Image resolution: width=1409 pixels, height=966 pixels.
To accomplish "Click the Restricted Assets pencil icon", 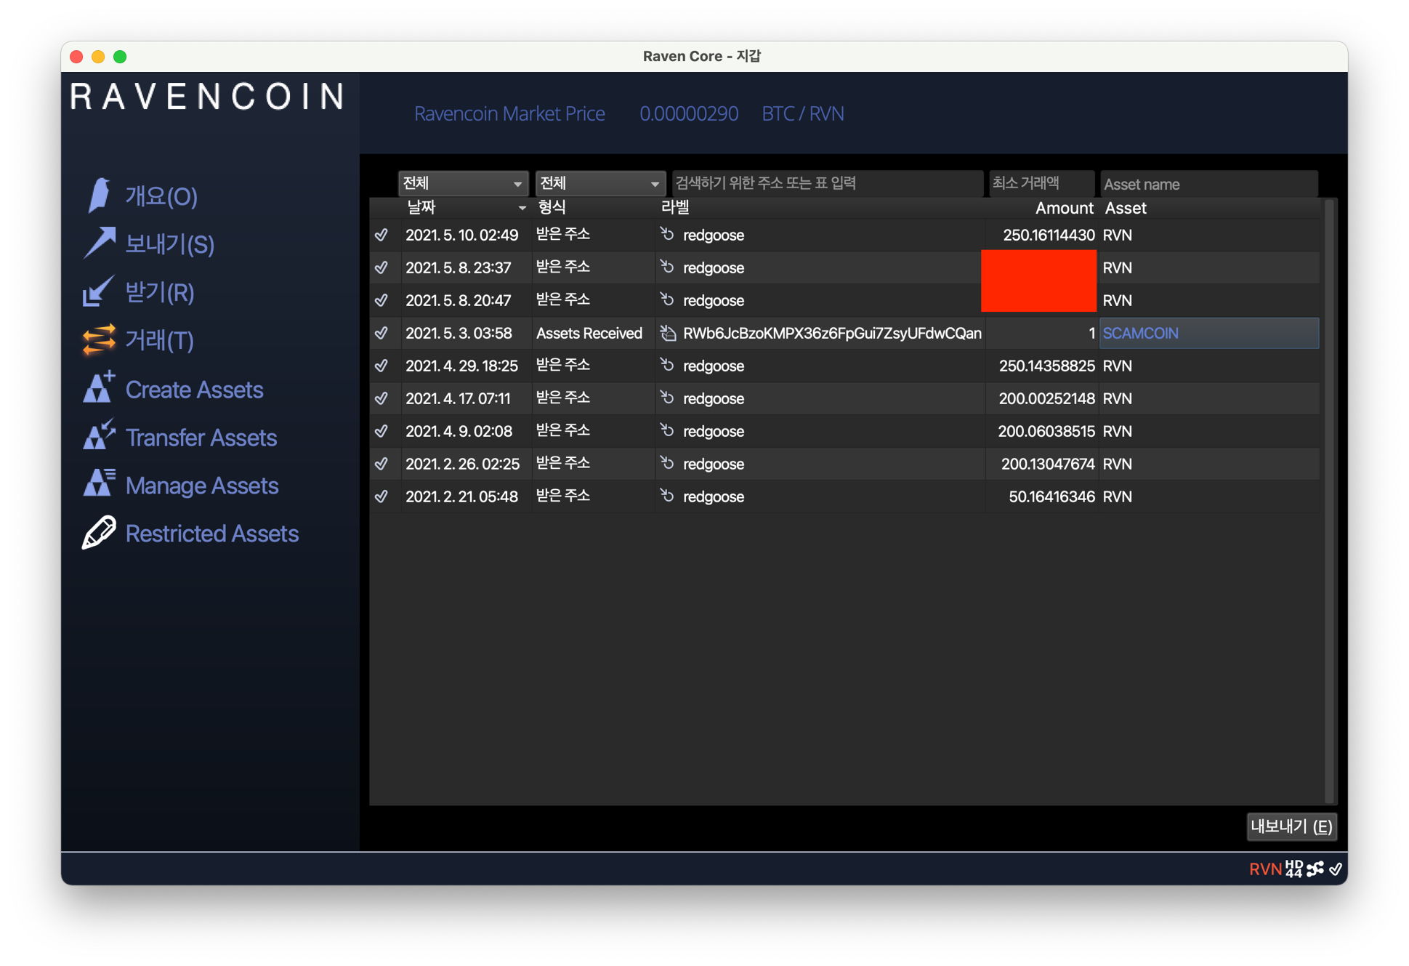I will coord(99,532).
